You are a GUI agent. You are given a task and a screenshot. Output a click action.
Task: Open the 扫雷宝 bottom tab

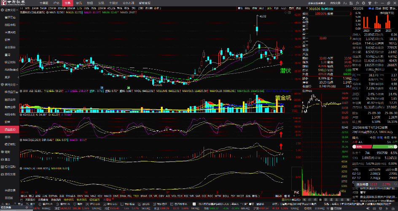point(107,200)
